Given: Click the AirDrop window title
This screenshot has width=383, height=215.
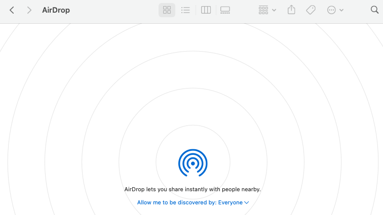Looking at the screenshot, I should pos(56,10).
